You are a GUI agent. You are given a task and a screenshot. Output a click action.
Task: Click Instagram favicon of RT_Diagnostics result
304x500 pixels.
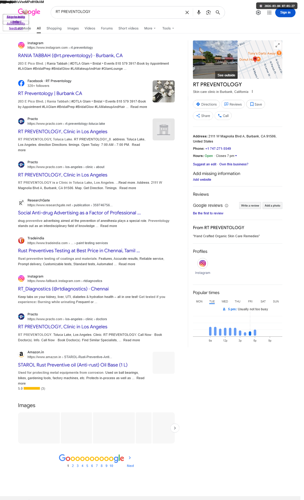tap(21, 278)
